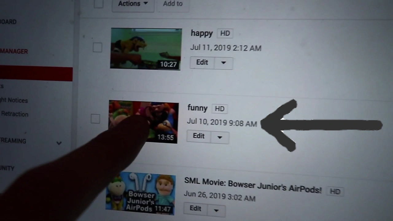Click the 11:47 duration label
Image resolution: width=393 pixels, height=221 pixels.
162,209
